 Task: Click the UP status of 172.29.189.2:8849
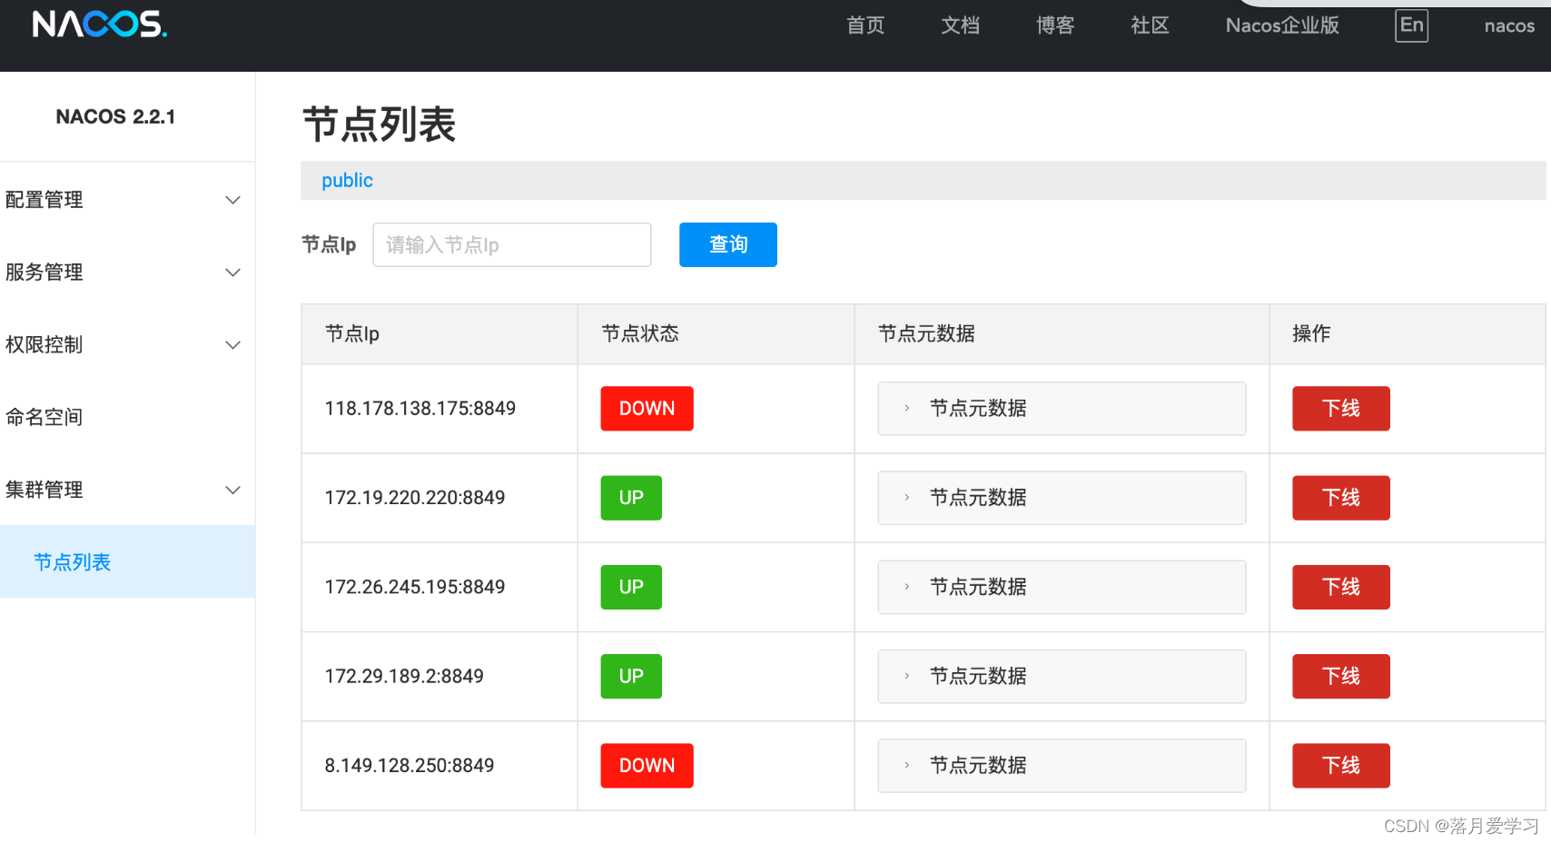tap(631, 676)
